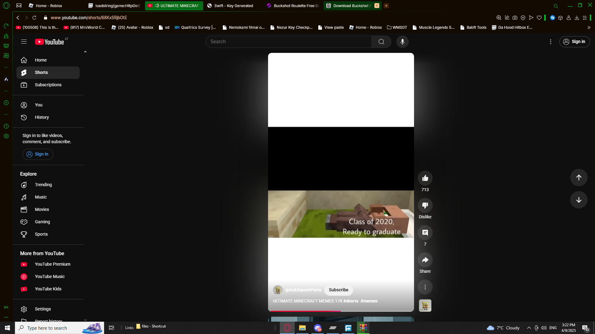Click sidebar Sign in button
This screenshot has width=595, height=334.
pyautogui.click(x=38, y=154)
